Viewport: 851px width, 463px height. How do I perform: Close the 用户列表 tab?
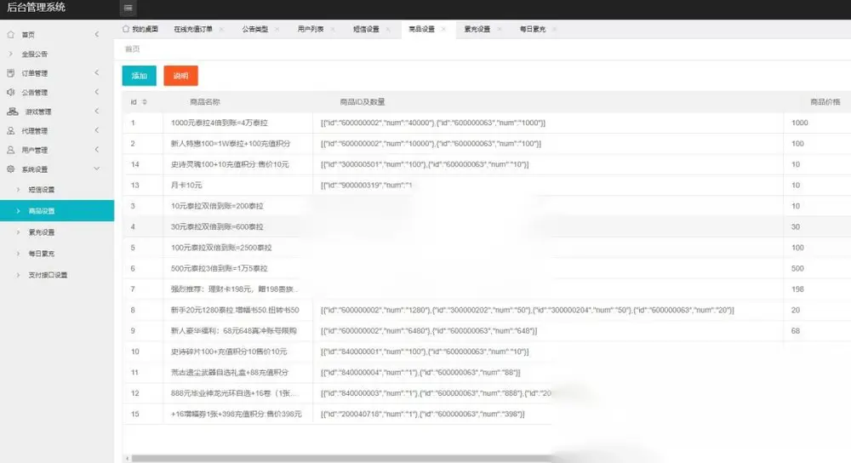pos(332,29)
